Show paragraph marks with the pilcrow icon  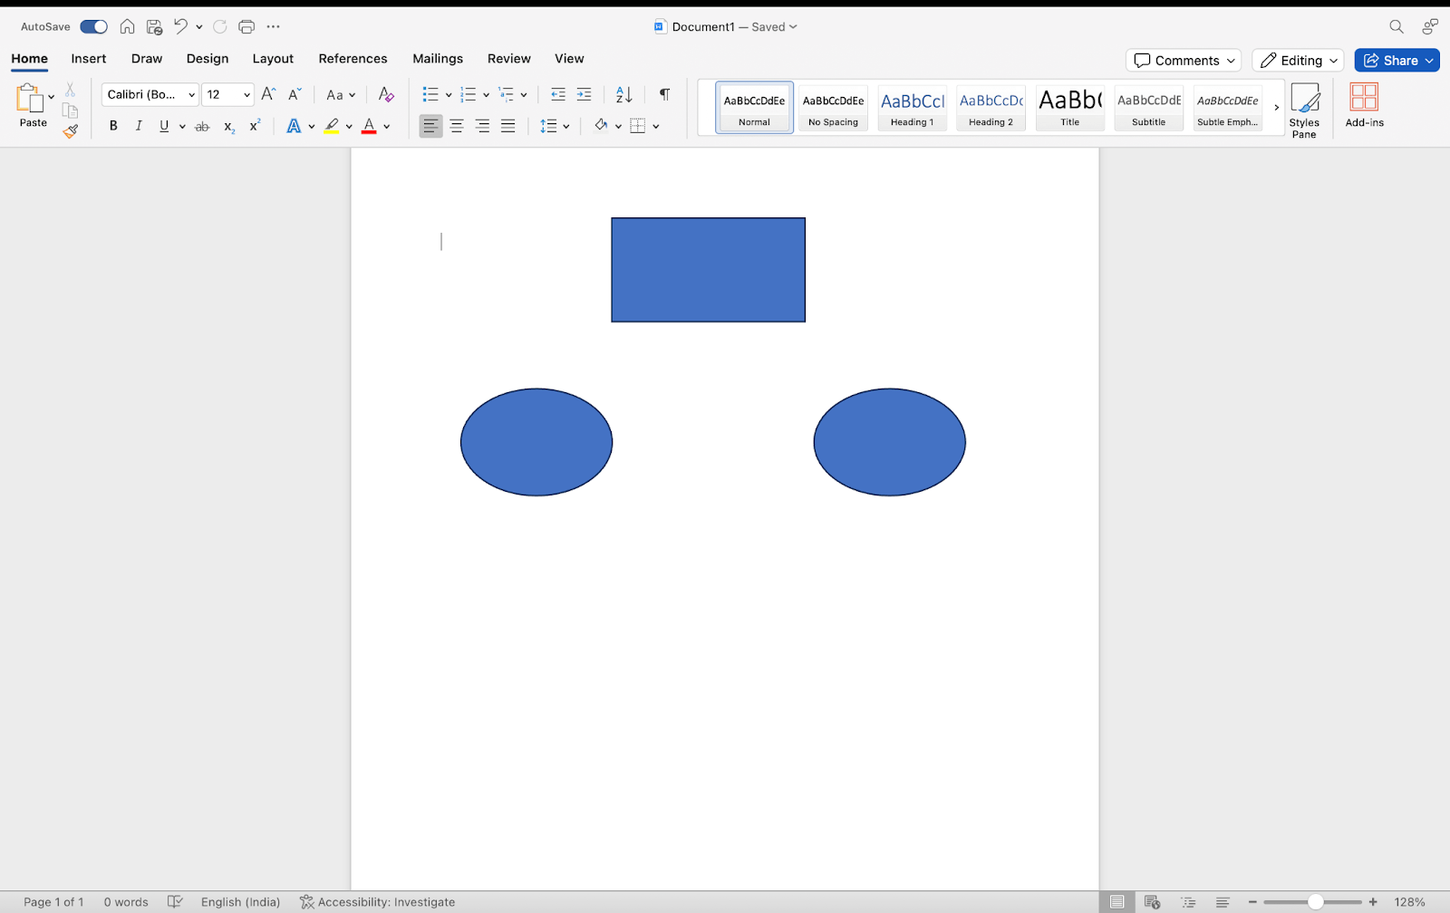click(664, 94)
